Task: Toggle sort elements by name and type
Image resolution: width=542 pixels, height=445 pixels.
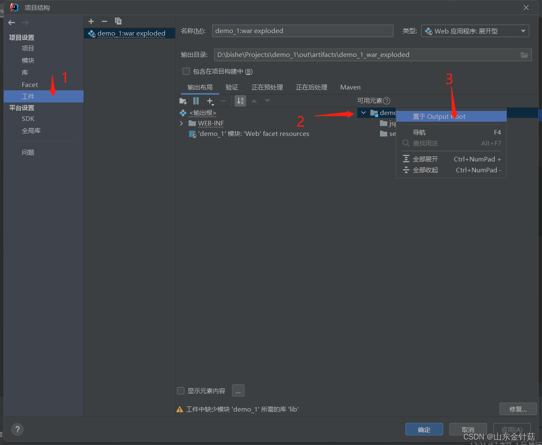Action: click(x=240, y=101)
